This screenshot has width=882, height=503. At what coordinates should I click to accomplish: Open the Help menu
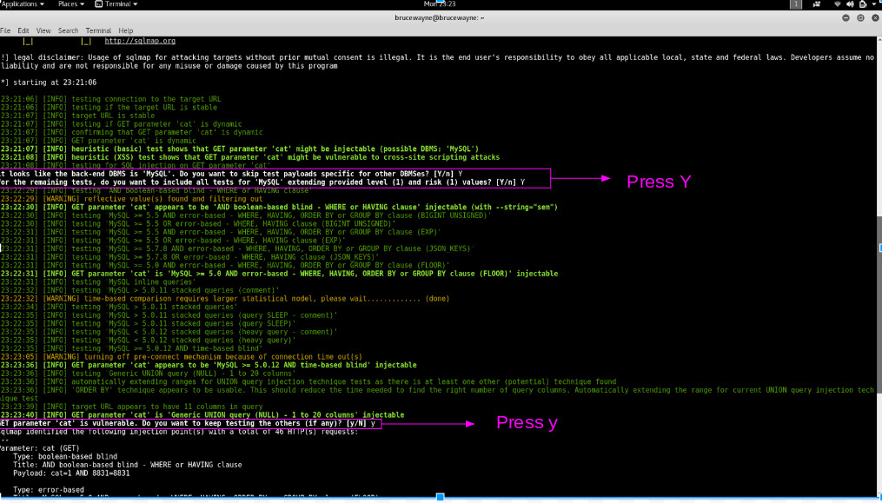[125, 31]
